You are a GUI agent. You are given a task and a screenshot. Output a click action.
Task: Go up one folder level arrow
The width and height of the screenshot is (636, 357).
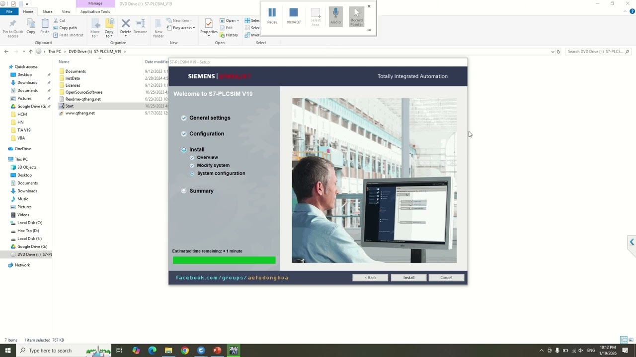(x=30, y=52)
